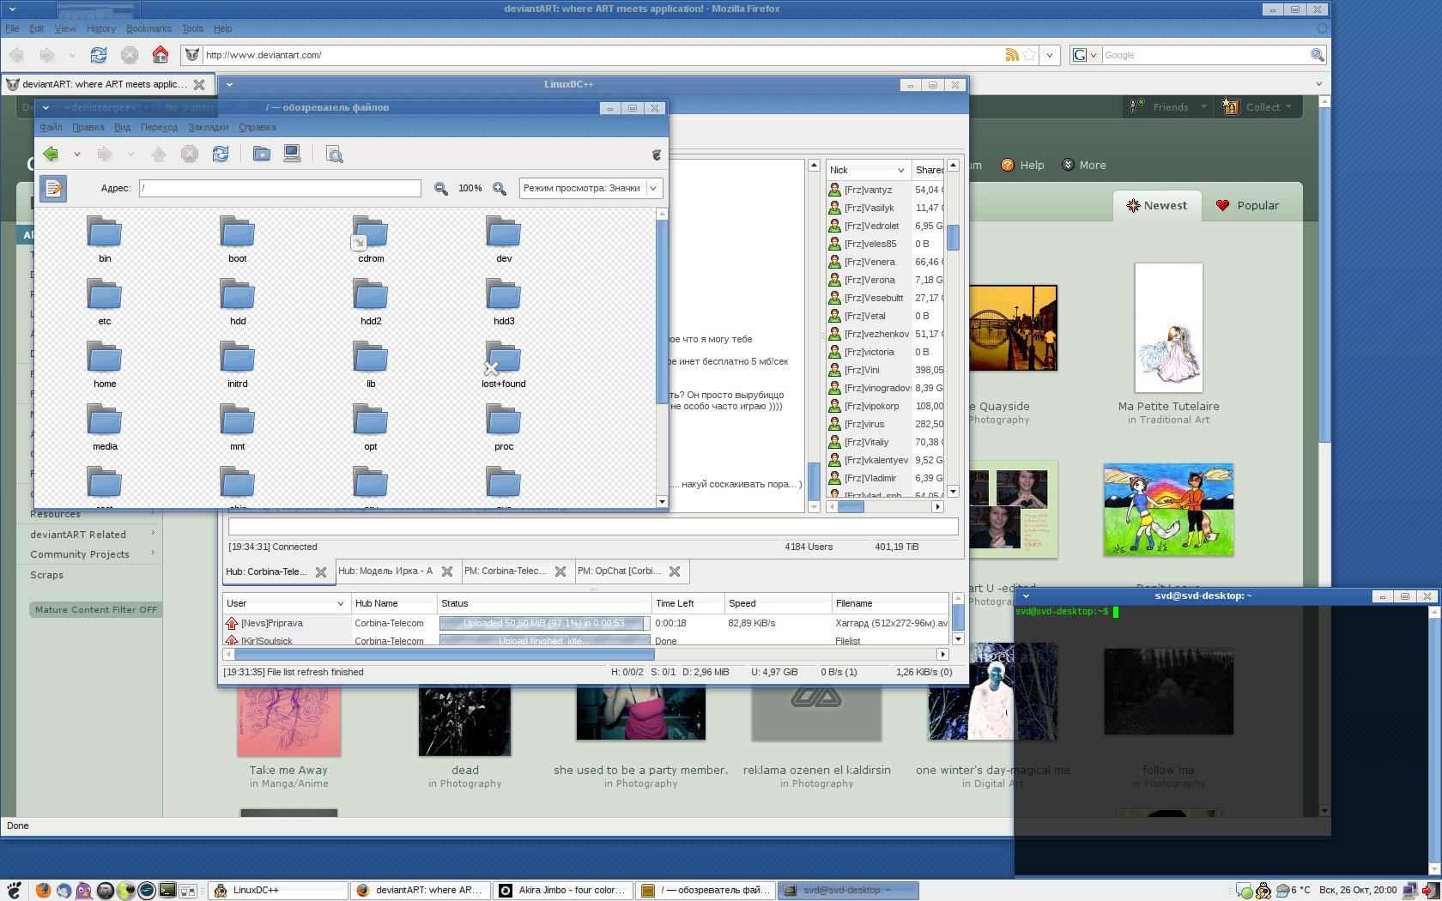Click the upload progress bar for [Nevs]Priprava

coord(543,623)
